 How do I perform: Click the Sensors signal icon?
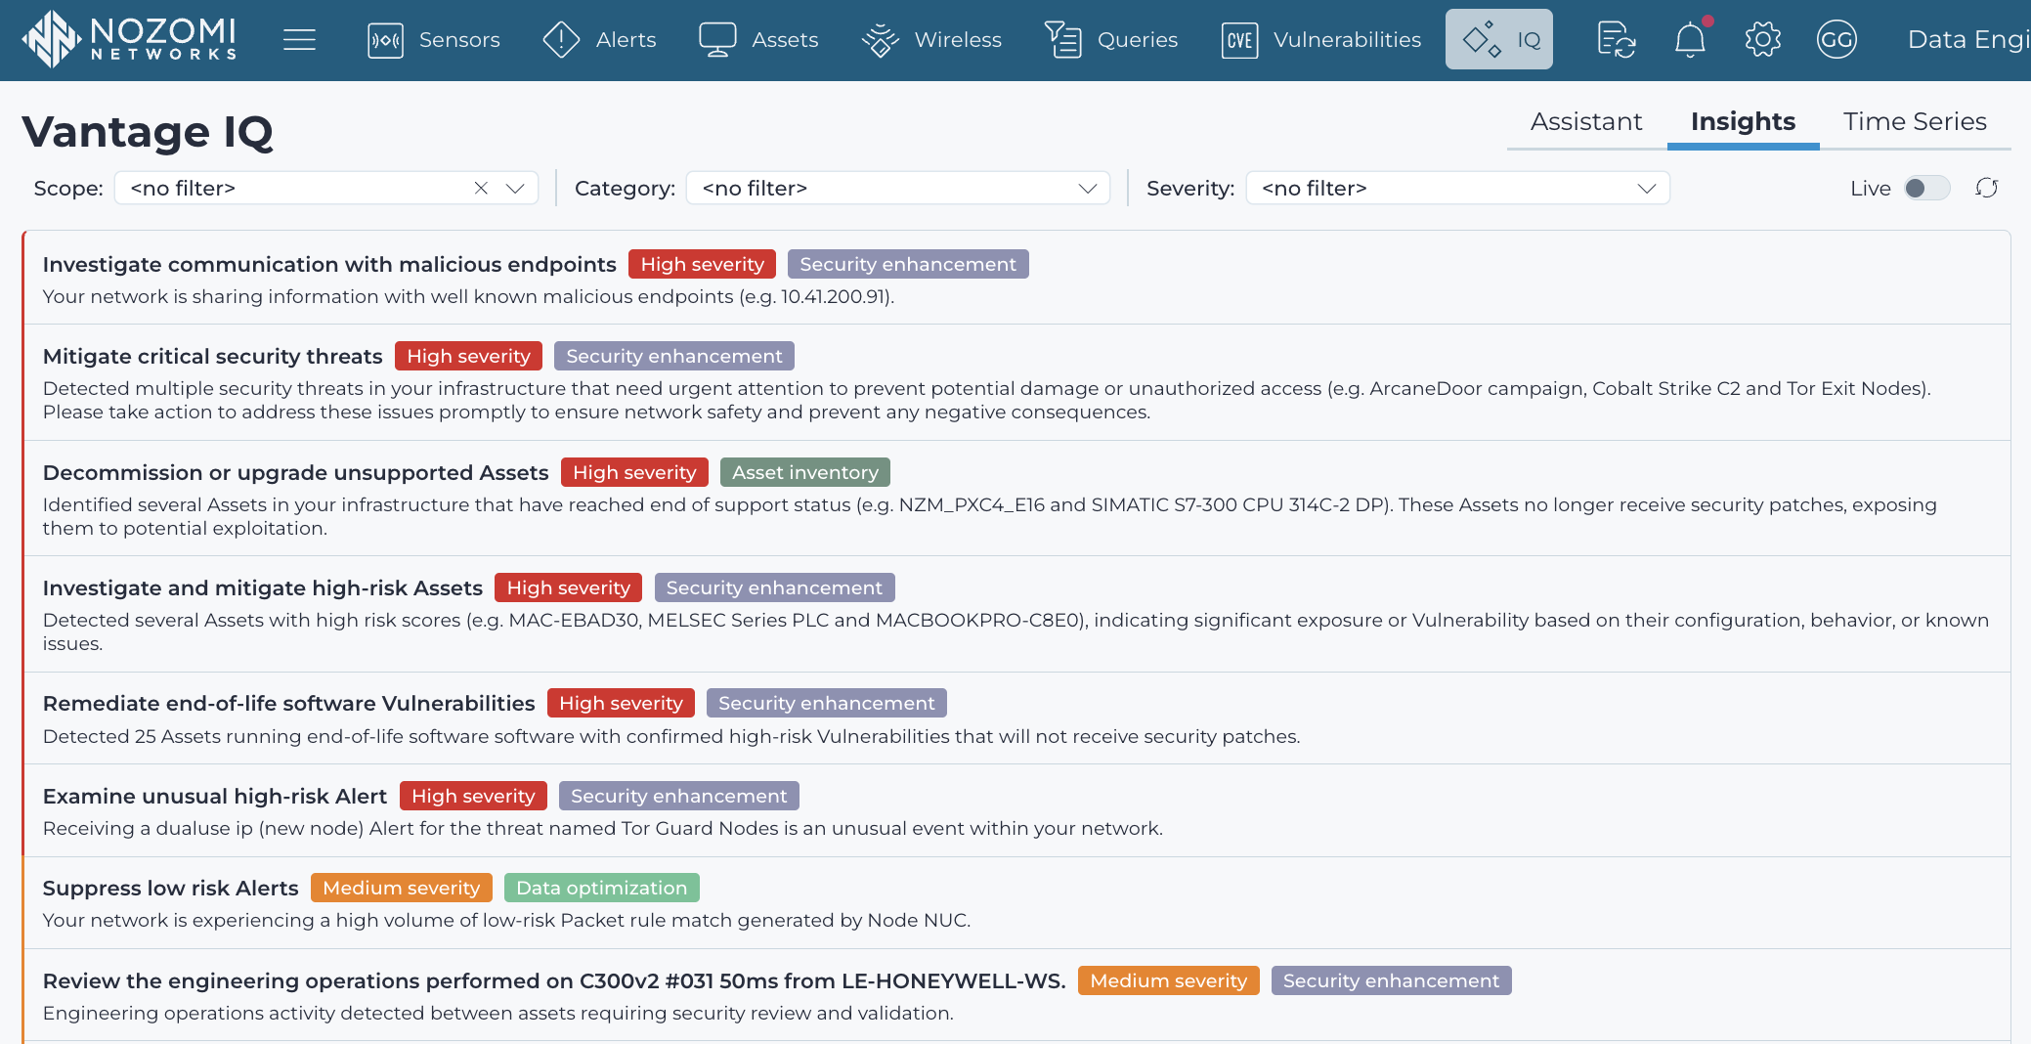coord(385,40)
